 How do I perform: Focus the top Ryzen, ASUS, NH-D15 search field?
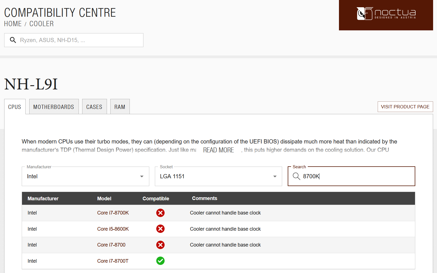pos(74,40)
